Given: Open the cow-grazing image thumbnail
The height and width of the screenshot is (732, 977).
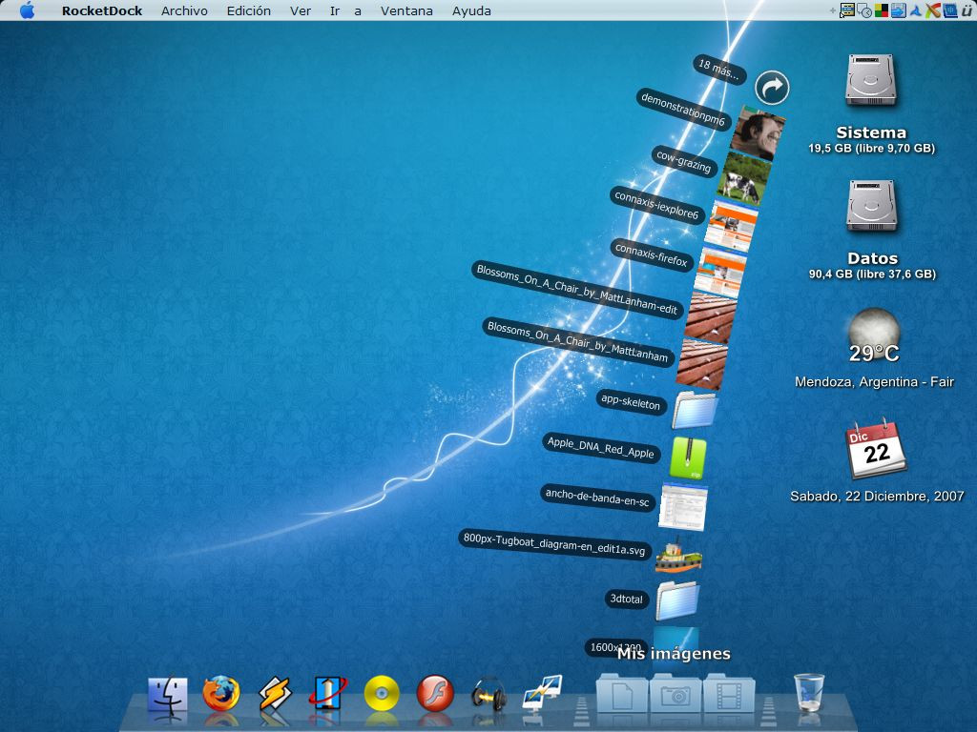Looking at the screenshot, I should [744, 180].
